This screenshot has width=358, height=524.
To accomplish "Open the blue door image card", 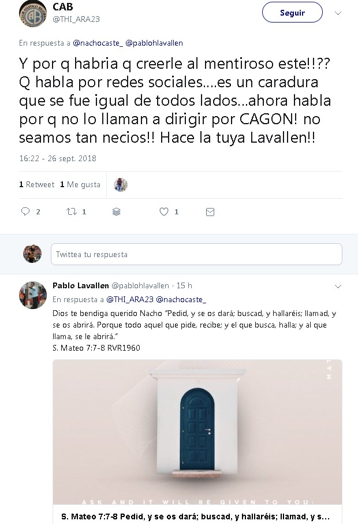I will (197, 432).
